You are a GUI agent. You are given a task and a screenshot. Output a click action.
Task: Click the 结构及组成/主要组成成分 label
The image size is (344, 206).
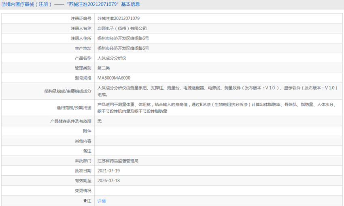68,91
